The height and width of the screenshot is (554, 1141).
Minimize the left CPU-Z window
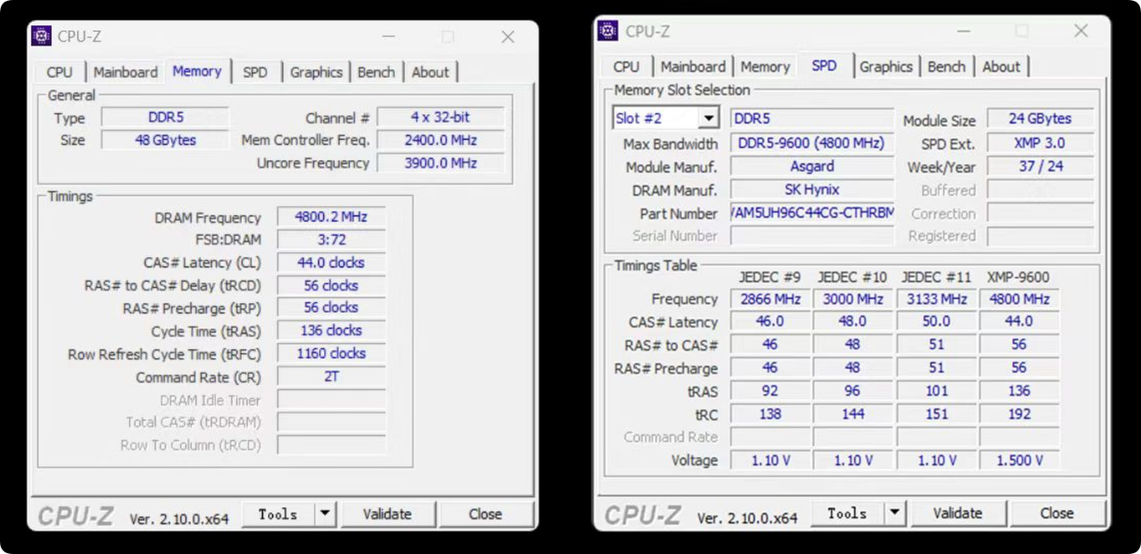(x=388, y=36)
